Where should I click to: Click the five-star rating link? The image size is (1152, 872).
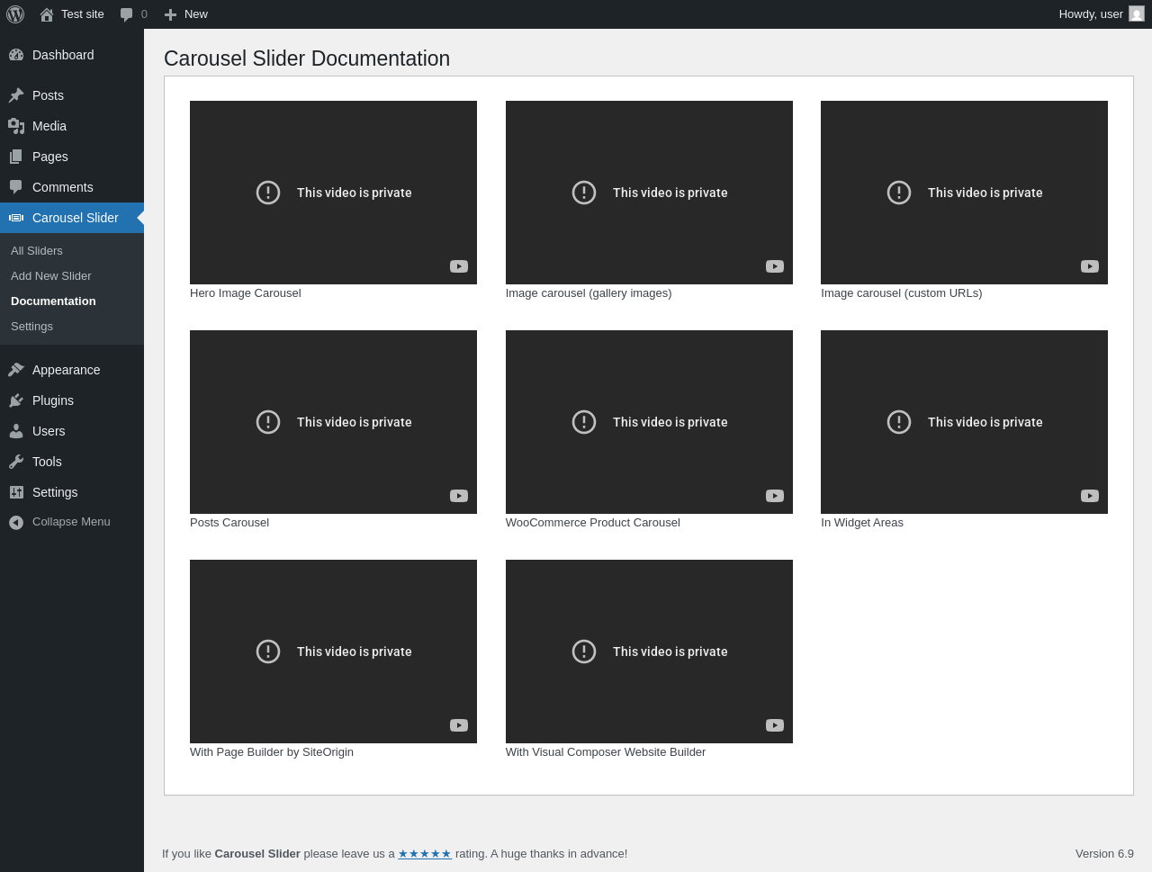tap(425, 854)
